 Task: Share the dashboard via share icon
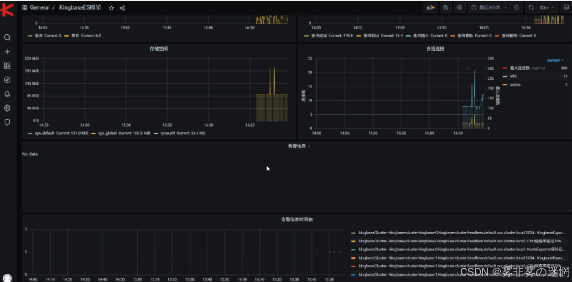122,8
